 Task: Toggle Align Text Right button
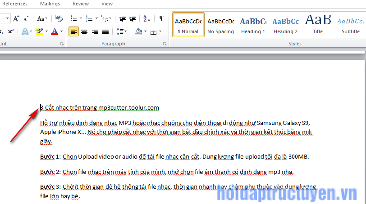click(x=95, y=31)
